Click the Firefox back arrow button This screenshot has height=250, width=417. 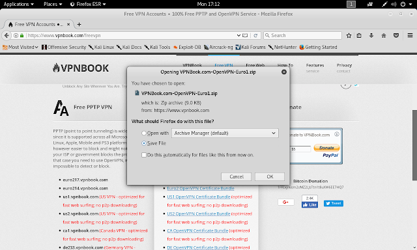coord(7,35)
